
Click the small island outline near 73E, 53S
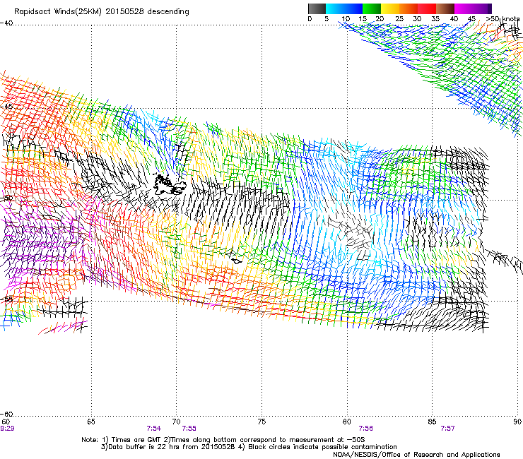(237, 261)
